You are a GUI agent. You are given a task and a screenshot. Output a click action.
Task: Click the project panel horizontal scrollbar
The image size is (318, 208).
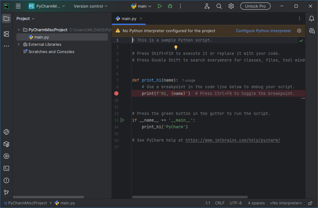(x=48, y=197)
